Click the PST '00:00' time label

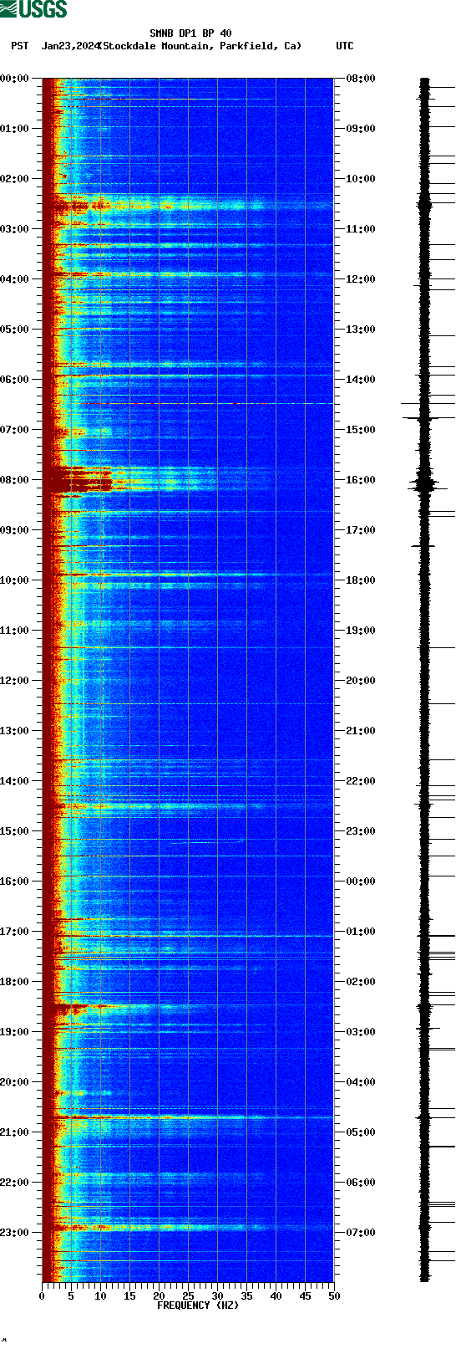[15, 79]
